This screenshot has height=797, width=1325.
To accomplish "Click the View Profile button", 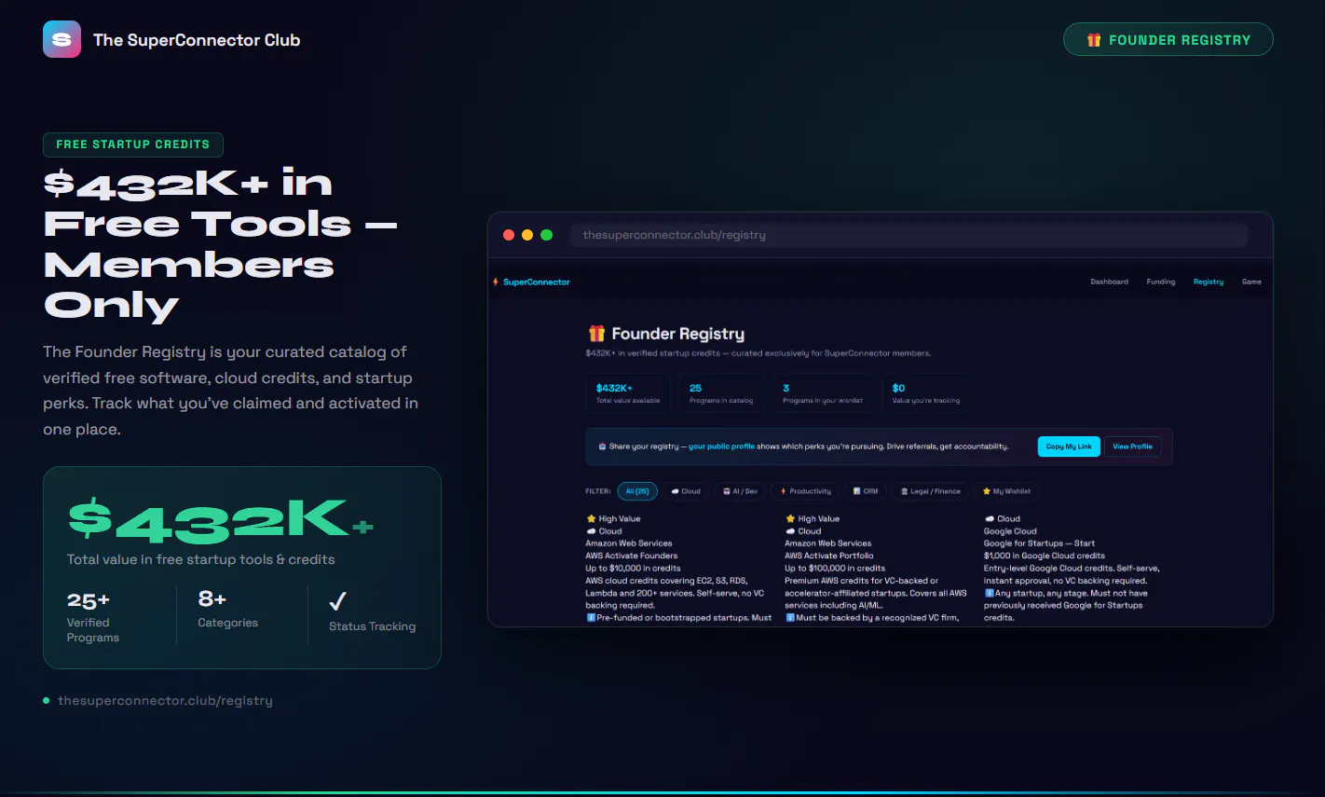I will click(1132, 447).
